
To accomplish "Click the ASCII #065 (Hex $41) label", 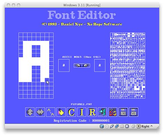I will click(x=81, y=57).
